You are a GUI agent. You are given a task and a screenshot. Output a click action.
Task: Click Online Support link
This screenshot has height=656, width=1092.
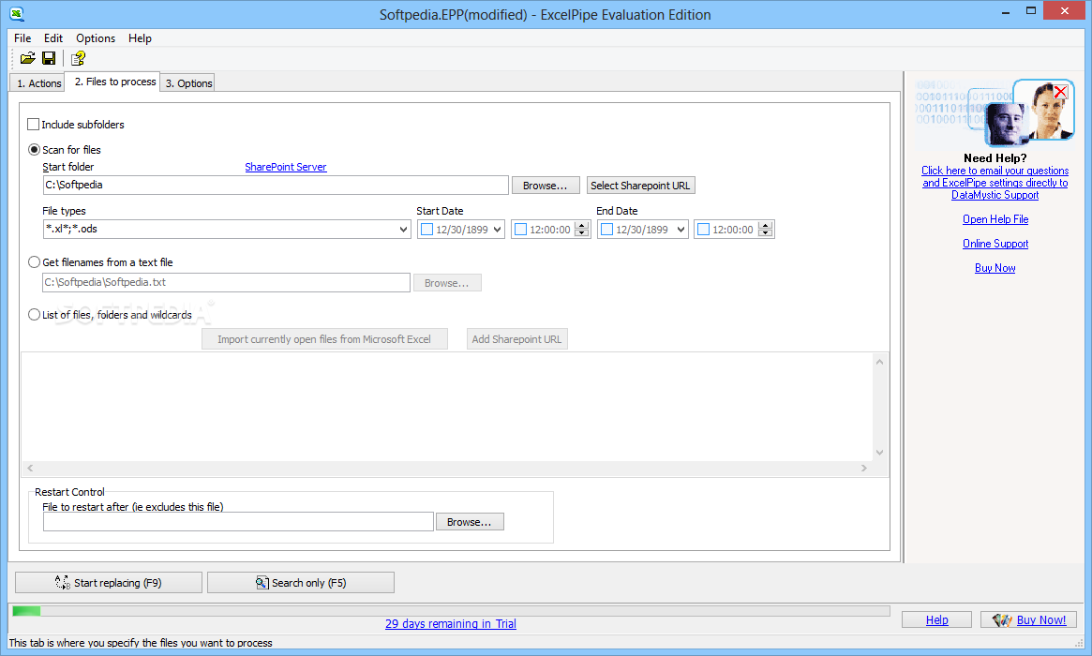click(x=995, y=244)
